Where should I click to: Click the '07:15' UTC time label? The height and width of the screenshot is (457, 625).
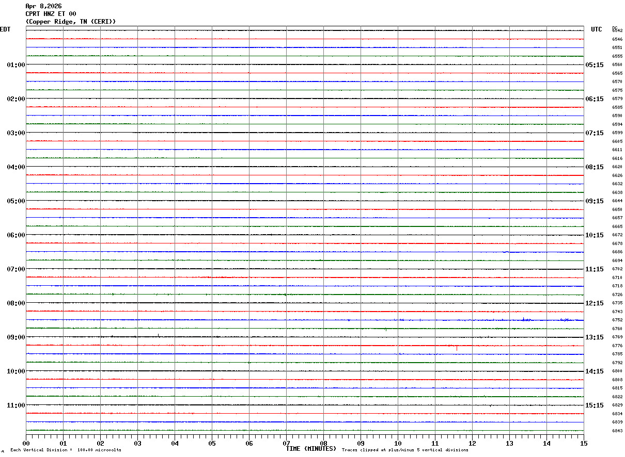pos(594,133)
